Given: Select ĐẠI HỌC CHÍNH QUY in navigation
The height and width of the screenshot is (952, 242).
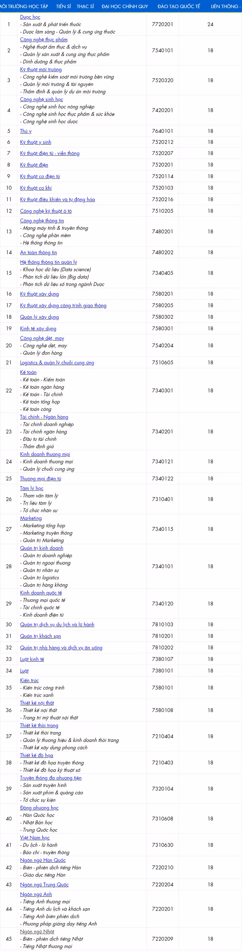Looking at the screenshot, I should [125, 6].
